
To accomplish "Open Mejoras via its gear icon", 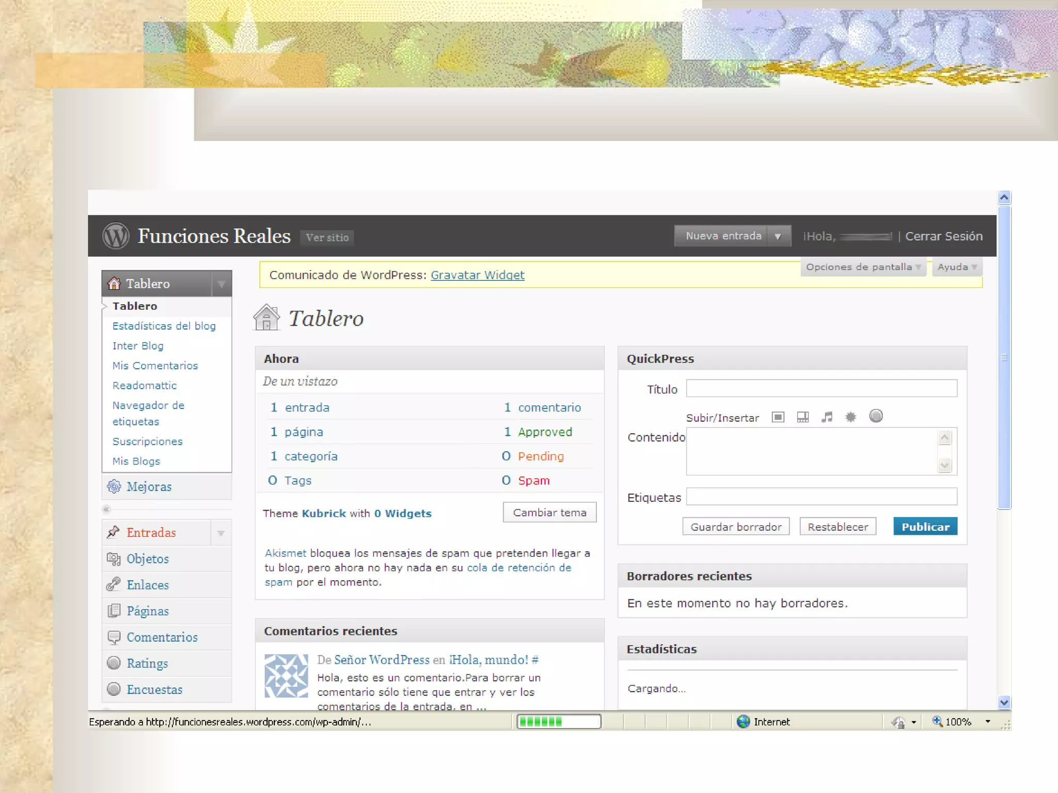I will tap(114, 486).
